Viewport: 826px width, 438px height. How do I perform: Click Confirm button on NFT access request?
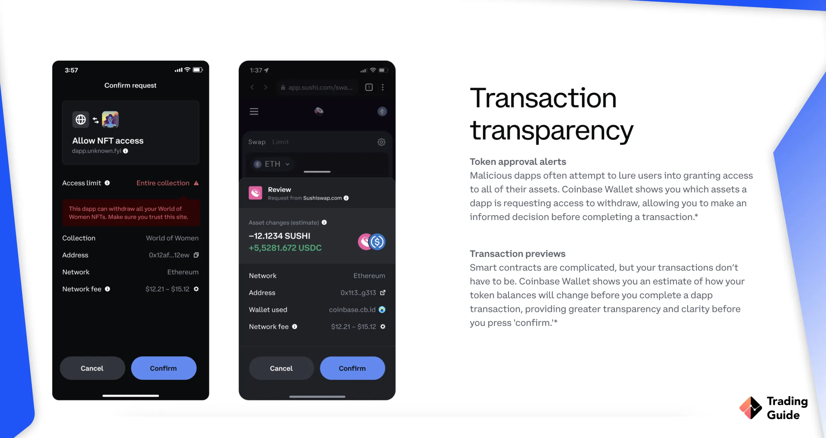(x=163, y=368)
